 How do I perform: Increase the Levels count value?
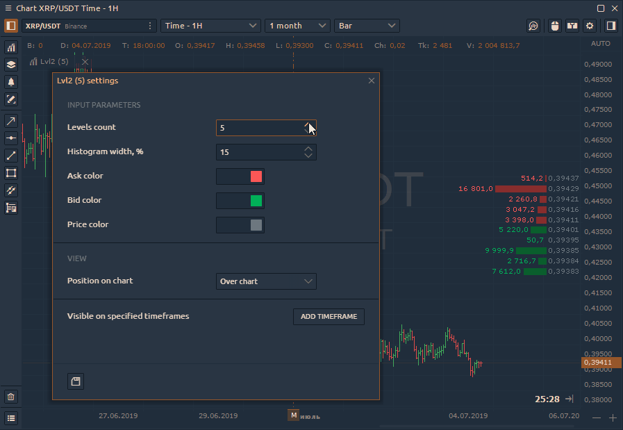tap(308, 124)
